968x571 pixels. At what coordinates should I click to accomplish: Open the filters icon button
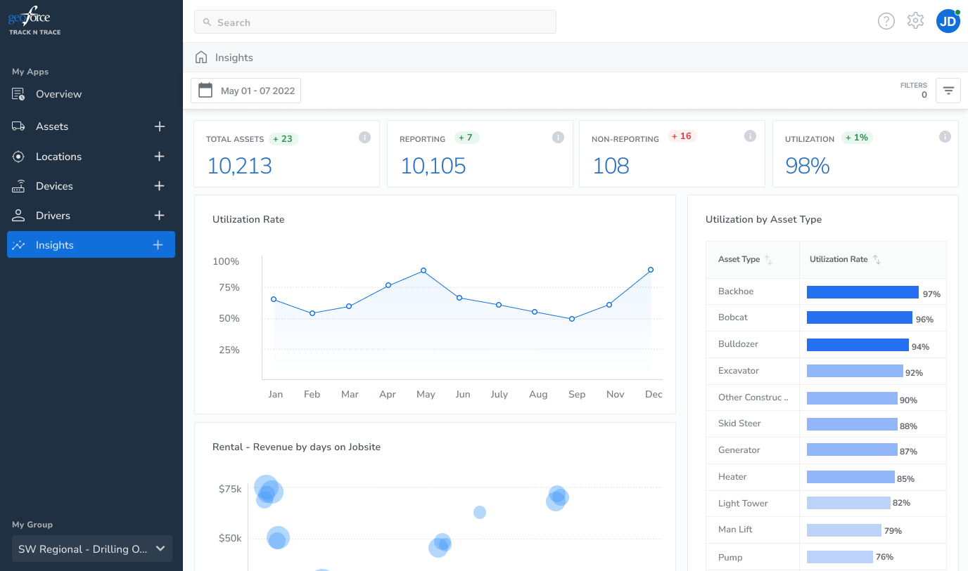[x=948, y=91]
